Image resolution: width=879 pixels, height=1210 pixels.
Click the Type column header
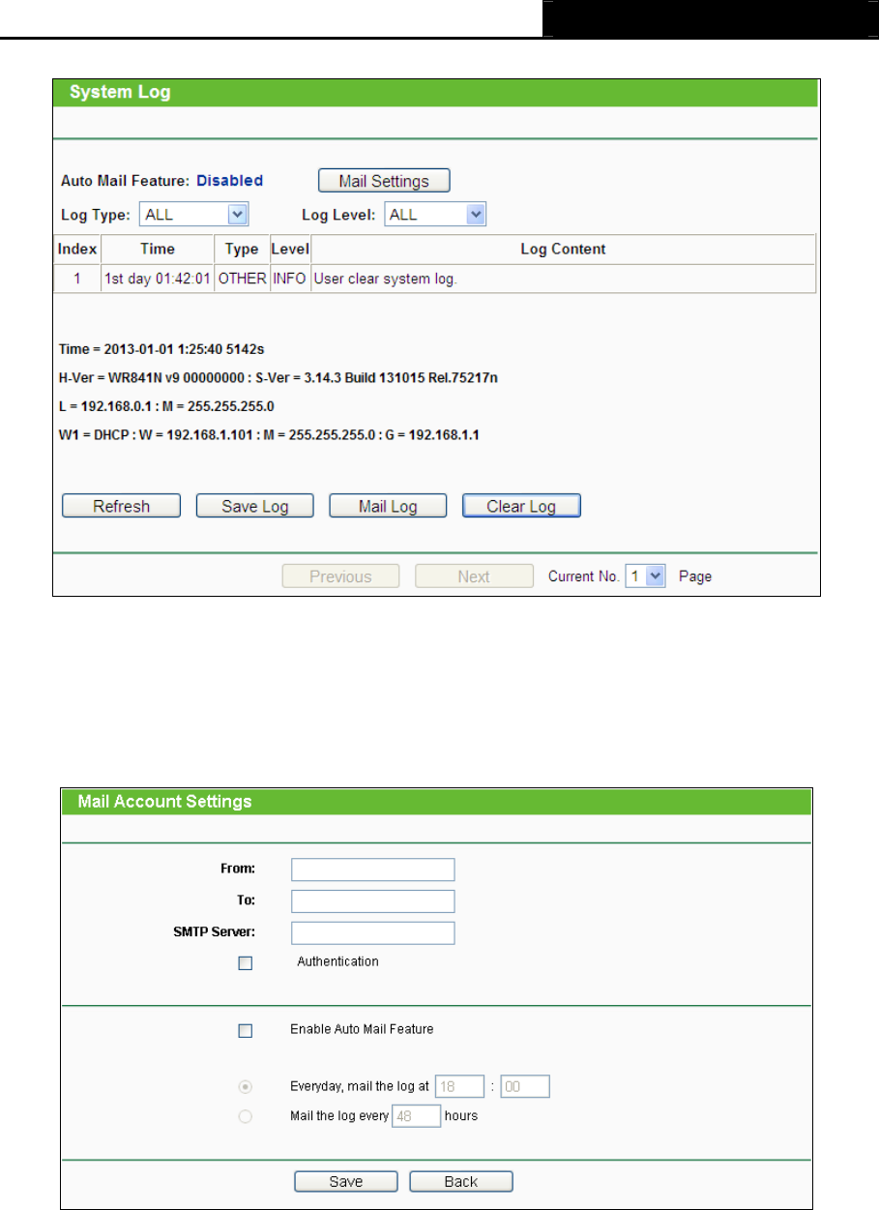point(242,250)
